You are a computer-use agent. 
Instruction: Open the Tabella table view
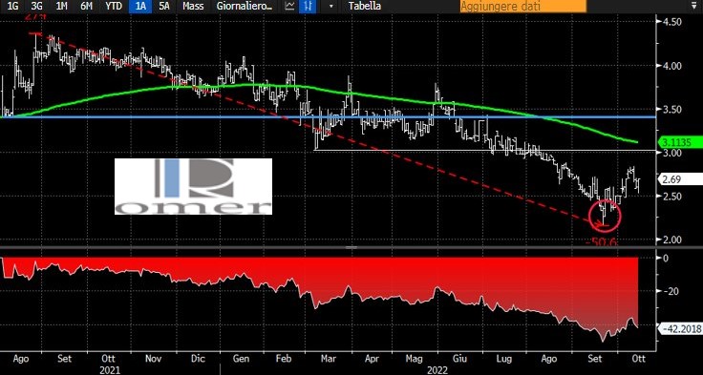[x=366, y=7]
